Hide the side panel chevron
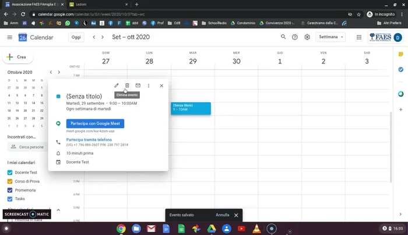The width and height of the screenshot is (408, 235). (x=400, y=214)
